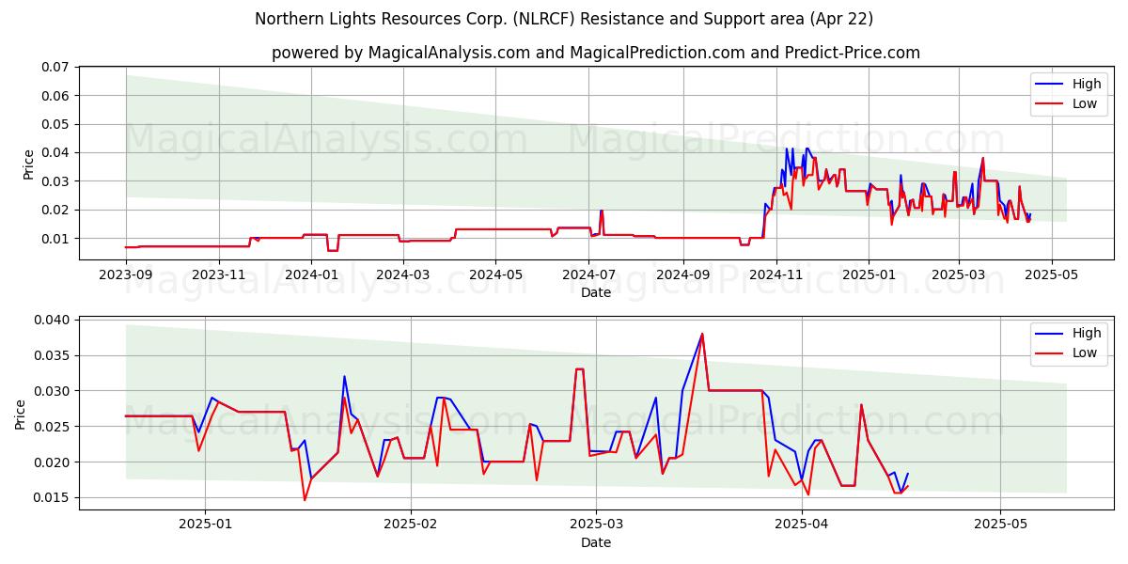Click the 0.020 price tick label
Image resolution: width=1128 pixels, height=564 pixels.
click(53, 462)
